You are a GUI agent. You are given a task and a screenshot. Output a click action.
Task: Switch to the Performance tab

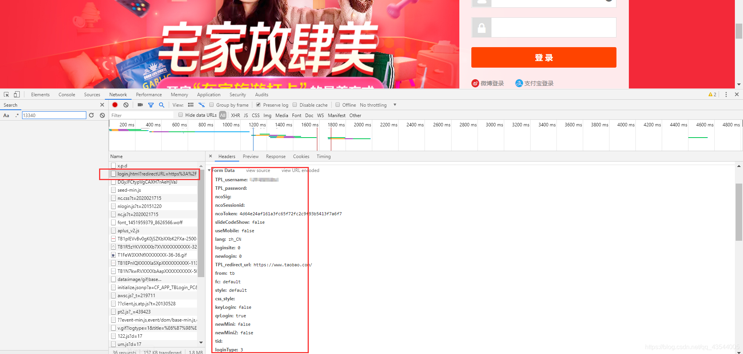(149, 94)
